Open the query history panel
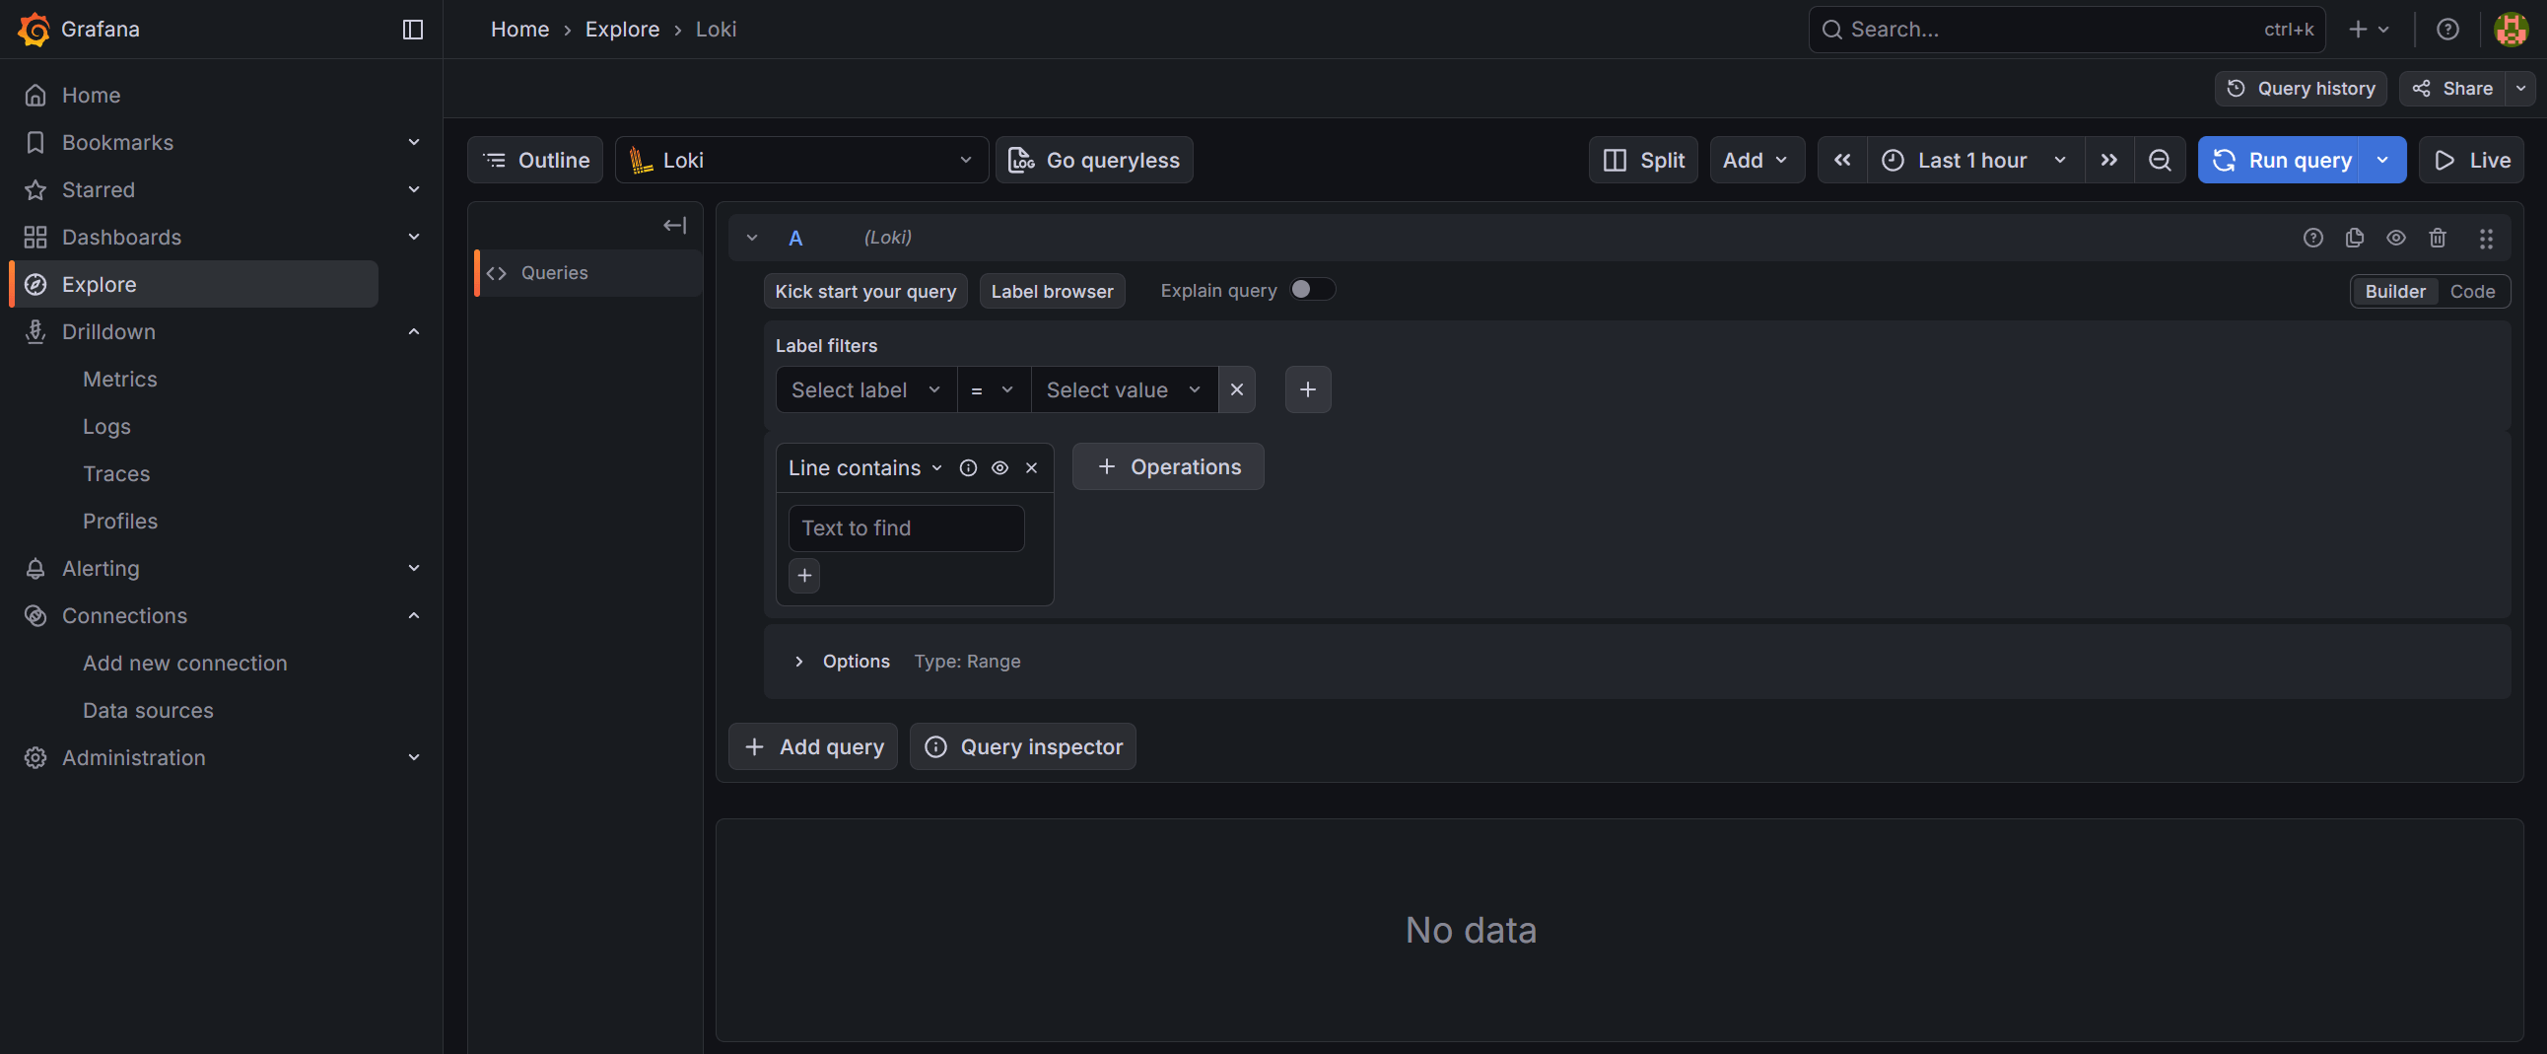The height and width of the screenshot is (1054, 2547). 2301,88
